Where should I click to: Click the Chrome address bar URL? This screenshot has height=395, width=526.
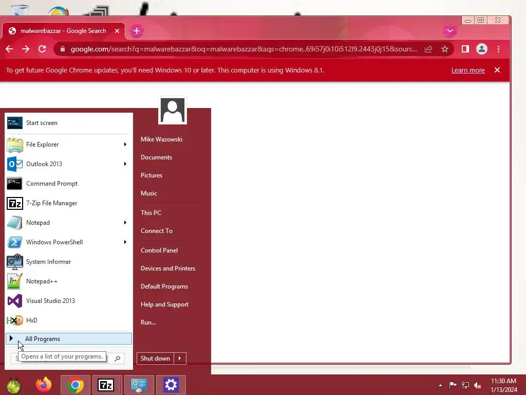244,49
